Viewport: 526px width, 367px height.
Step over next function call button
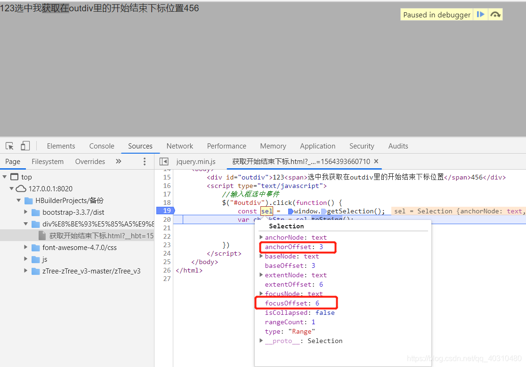pos(495,15)
